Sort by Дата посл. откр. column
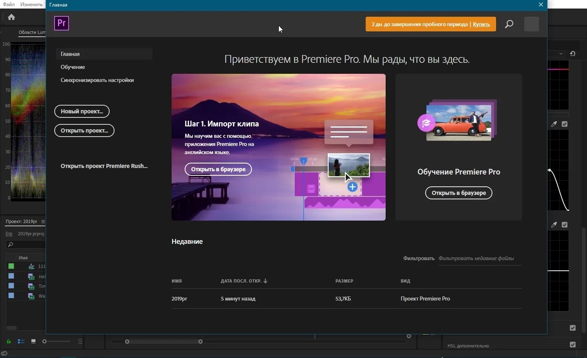 coord(244,281)
